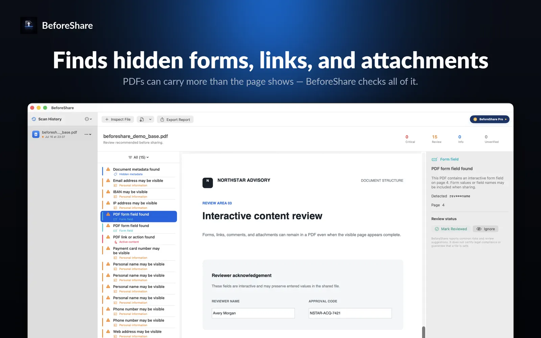This screenshot has height=338, width=541.
Task: Select Payment card number may be visible
Action: click(139, 252)
